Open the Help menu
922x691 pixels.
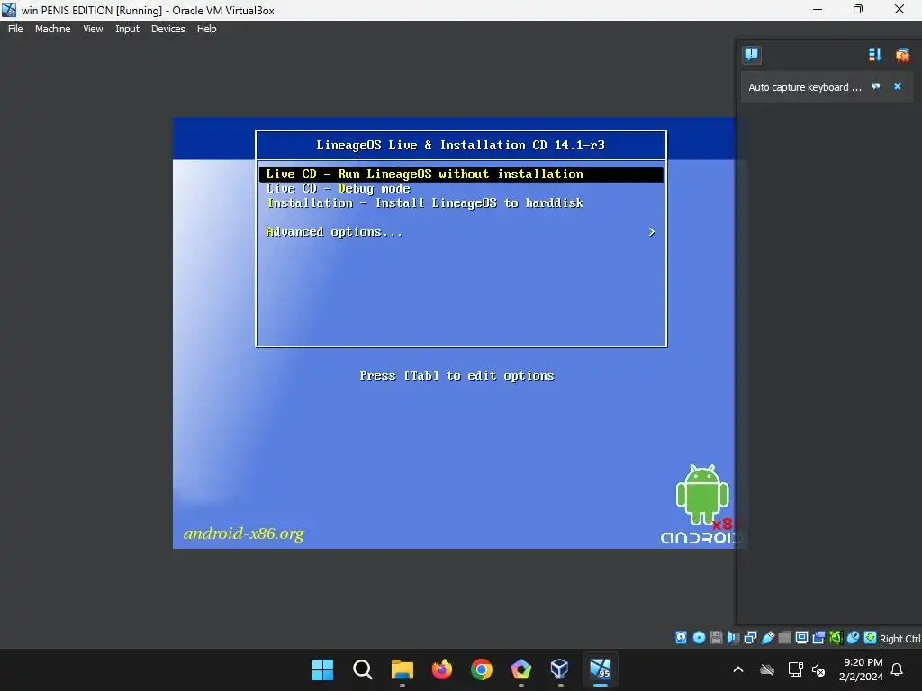206,29
